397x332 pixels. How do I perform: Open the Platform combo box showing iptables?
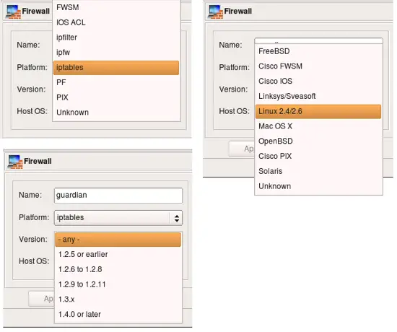click(x=118, y=218)
